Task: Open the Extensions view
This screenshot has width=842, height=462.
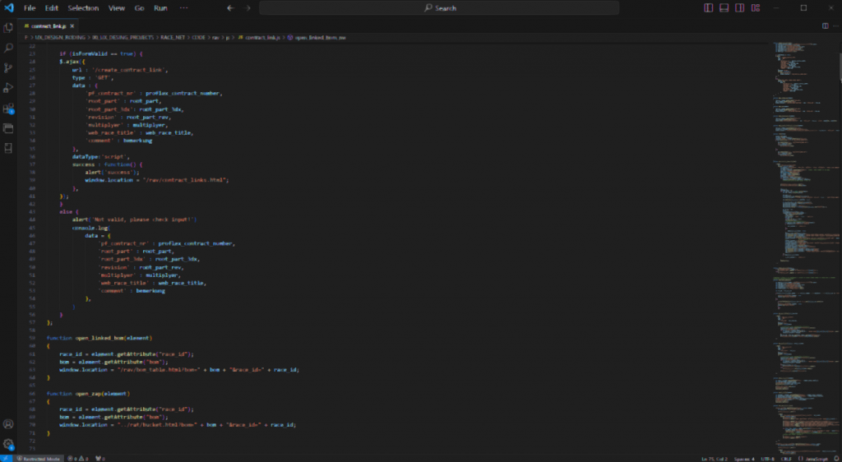Action: (x=8, y=109)
